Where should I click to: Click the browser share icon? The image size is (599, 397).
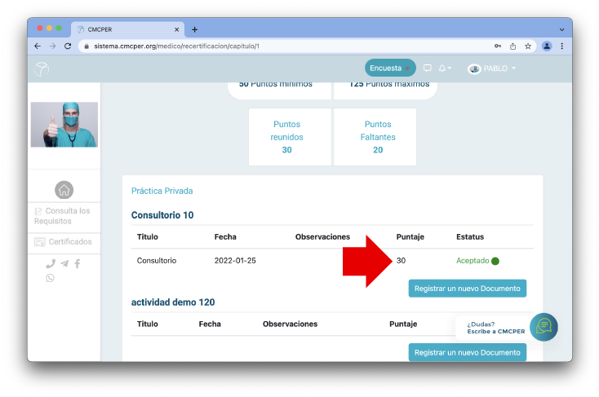(x=512, y=46)
